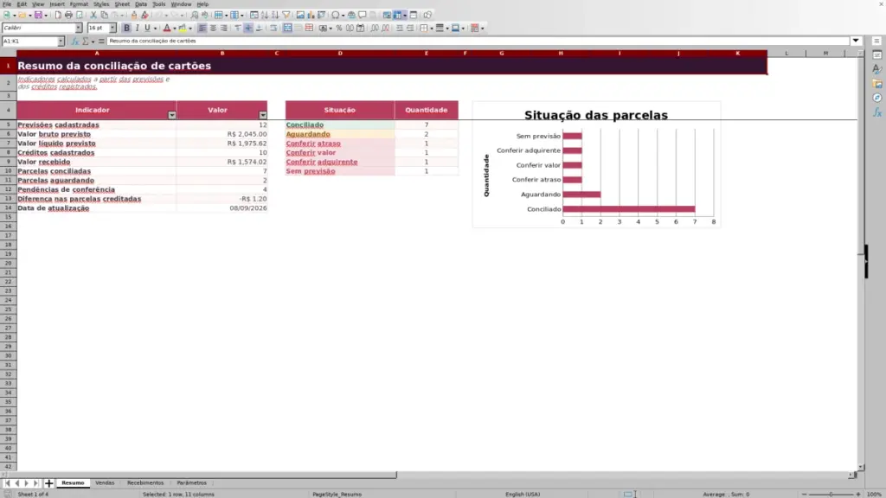Click the Clone Formatting paintbrush icon

coord(134,16)
